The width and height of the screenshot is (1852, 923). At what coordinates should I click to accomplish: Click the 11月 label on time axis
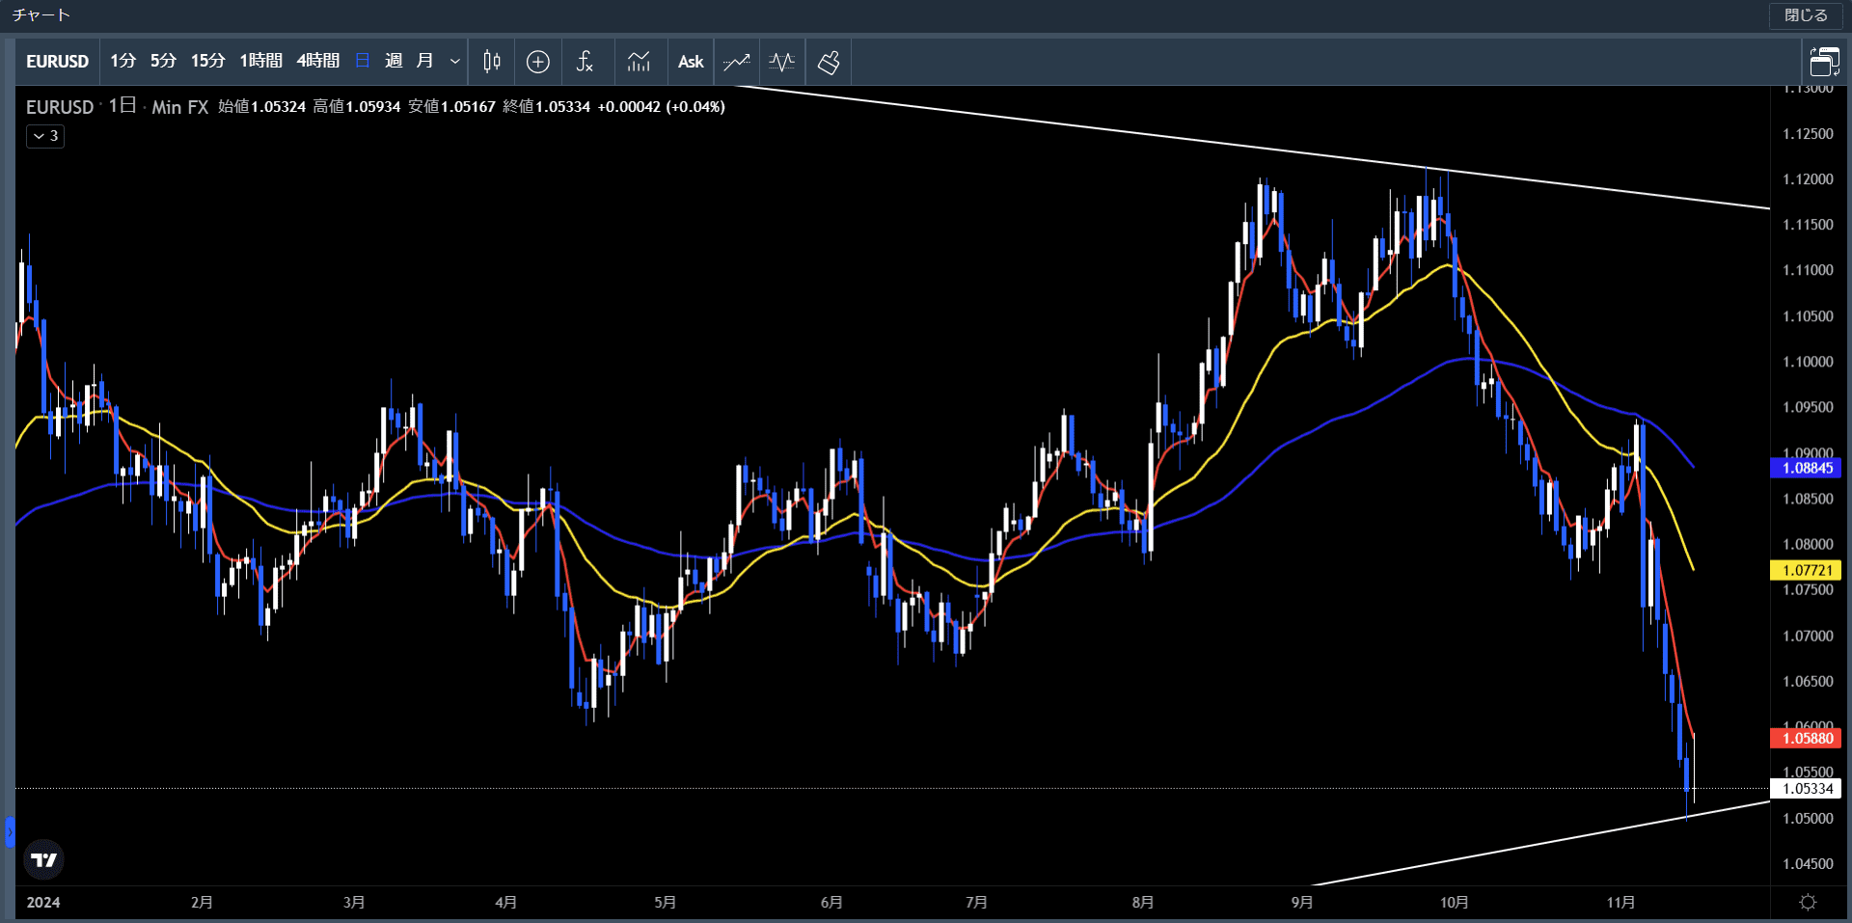click(x=1620, y=902)
